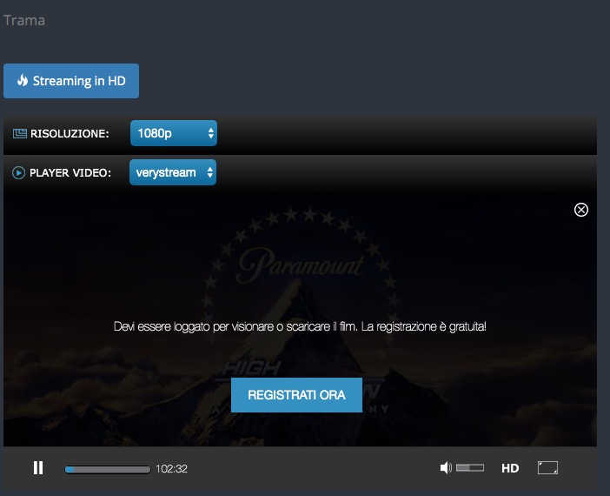Select the Trama tab
Screen dimensions: 610x496
click(x=24, y=20)
